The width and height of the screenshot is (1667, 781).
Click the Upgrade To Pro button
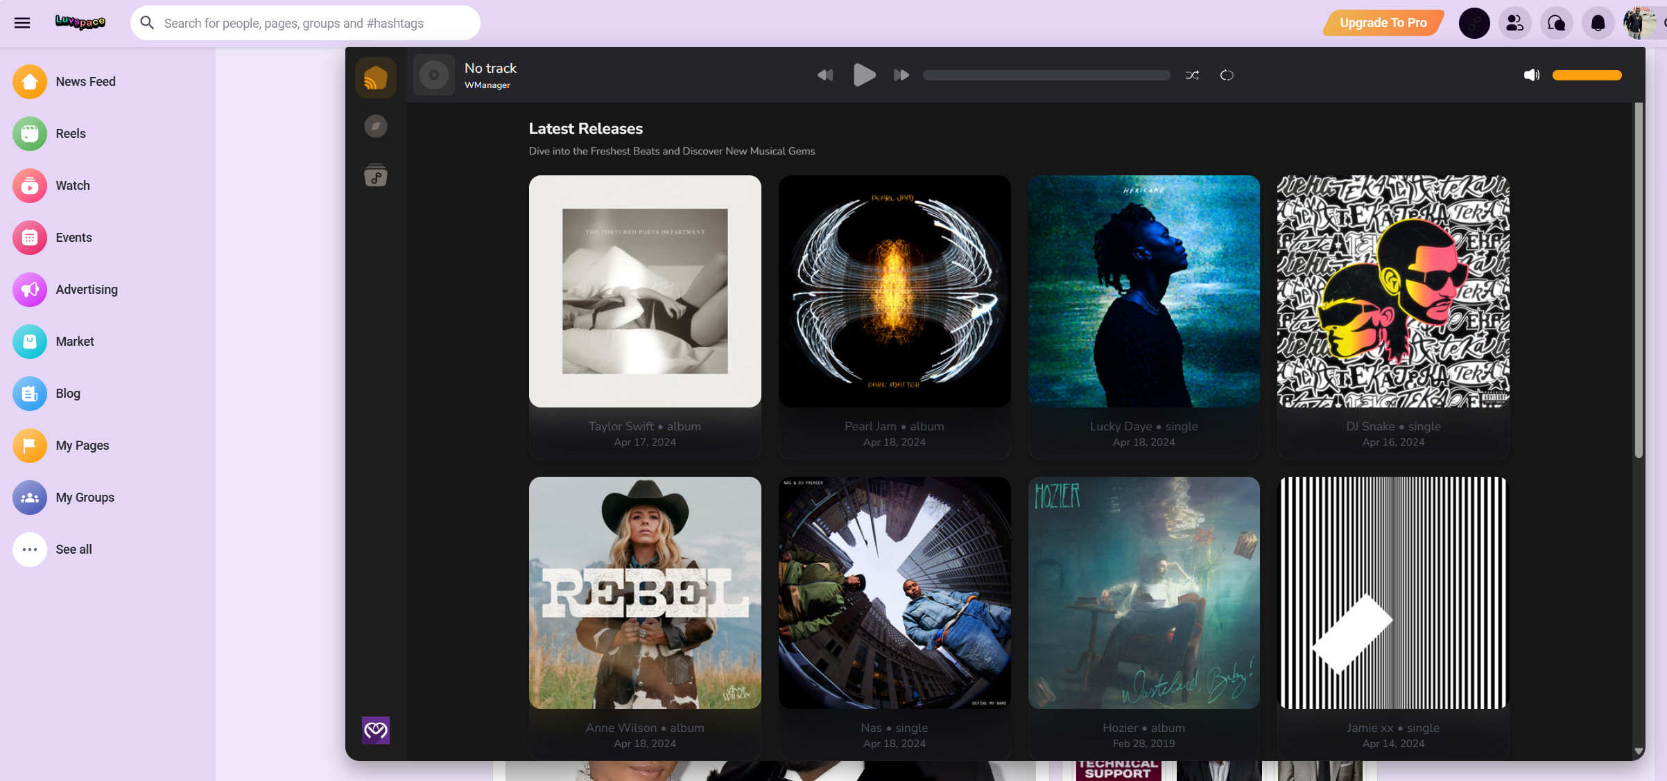(1383, 23)
